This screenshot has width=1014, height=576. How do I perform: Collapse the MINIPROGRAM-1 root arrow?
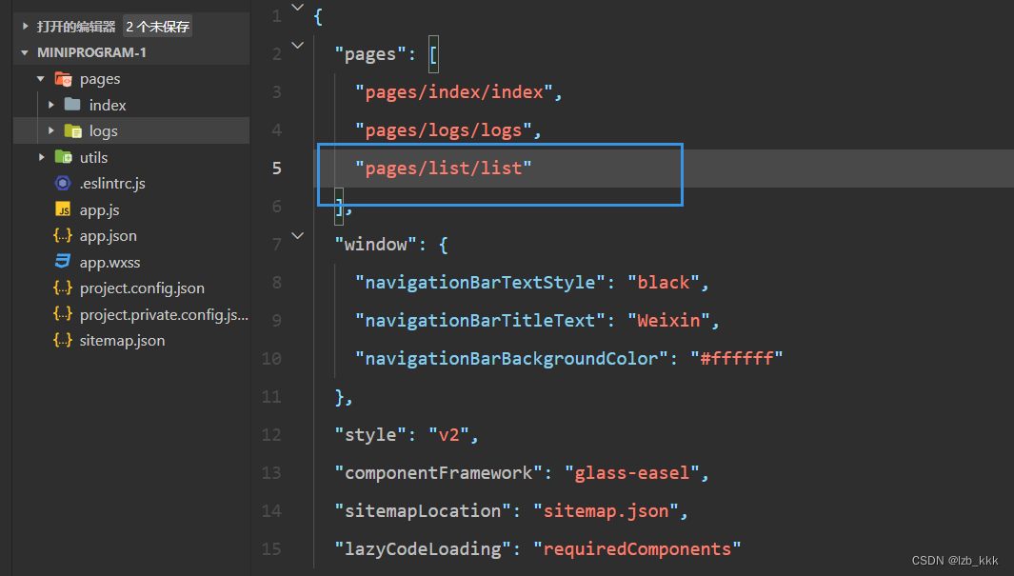pos(25,52)
